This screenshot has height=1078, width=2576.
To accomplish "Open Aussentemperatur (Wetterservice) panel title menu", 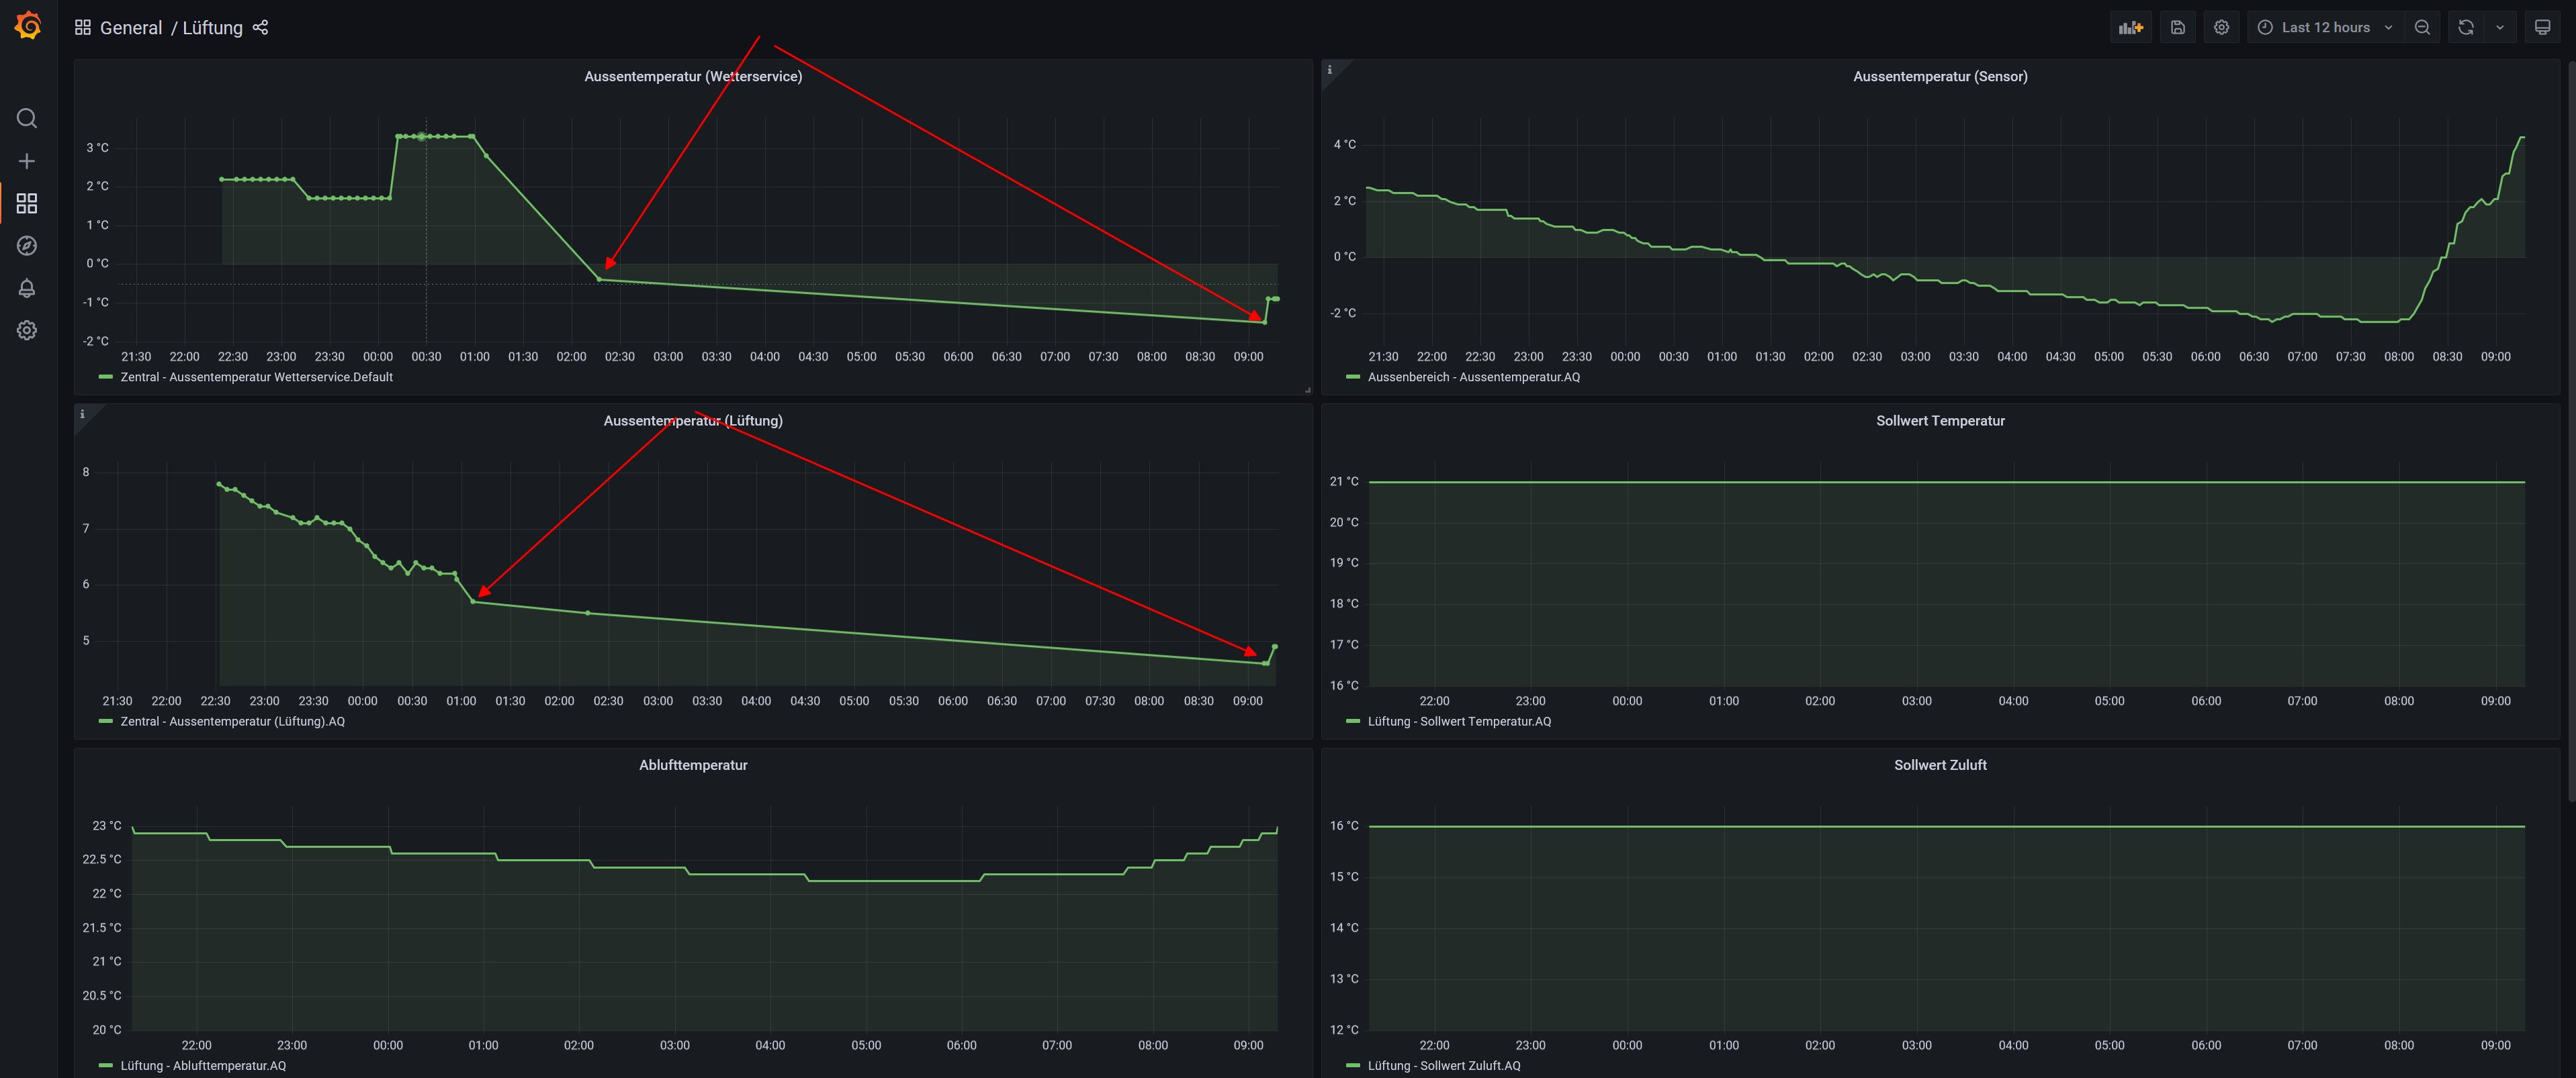I will click(x=693, y=77).
